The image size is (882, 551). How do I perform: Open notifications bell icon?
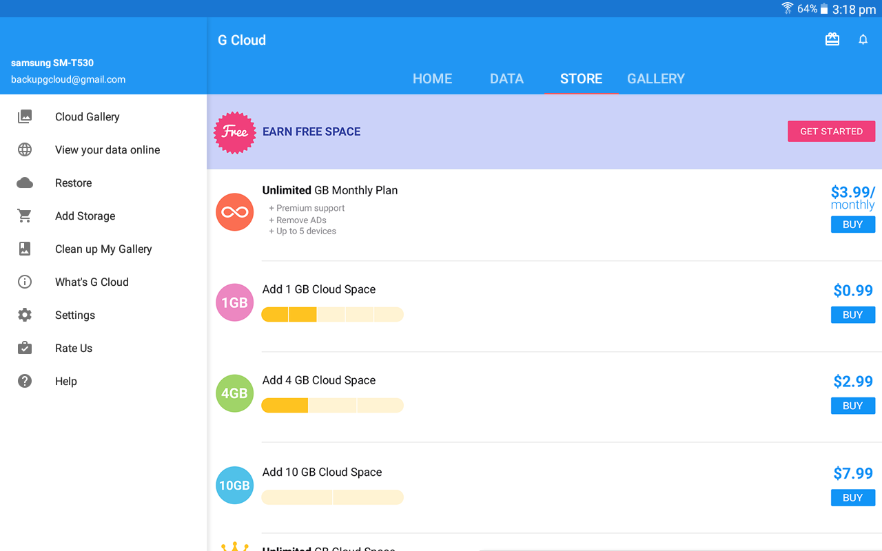(x=863, y=40)
